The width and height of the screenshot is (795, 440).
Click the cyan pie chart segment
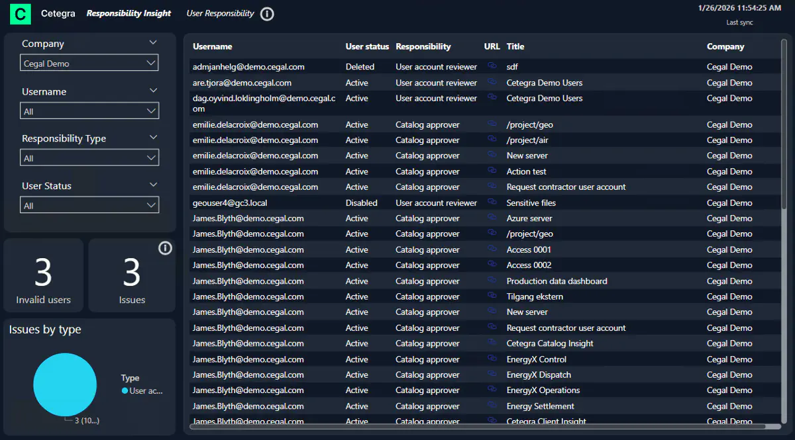(65, 384)
